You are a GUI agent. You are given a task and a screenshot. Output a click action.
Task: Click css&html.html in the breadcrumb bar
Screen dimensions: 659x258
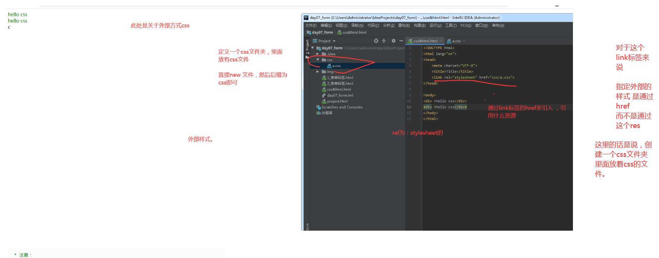coord(354,33)
